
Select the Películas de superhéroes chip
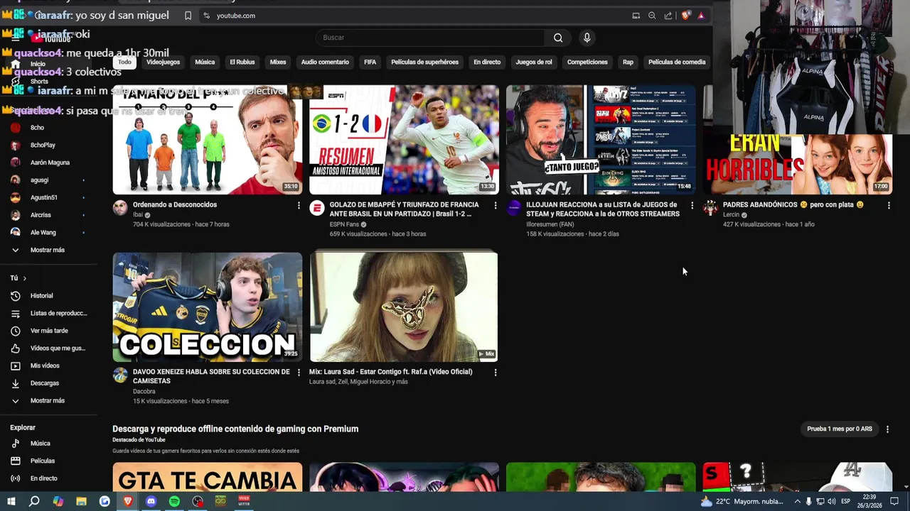coord(425,62)
